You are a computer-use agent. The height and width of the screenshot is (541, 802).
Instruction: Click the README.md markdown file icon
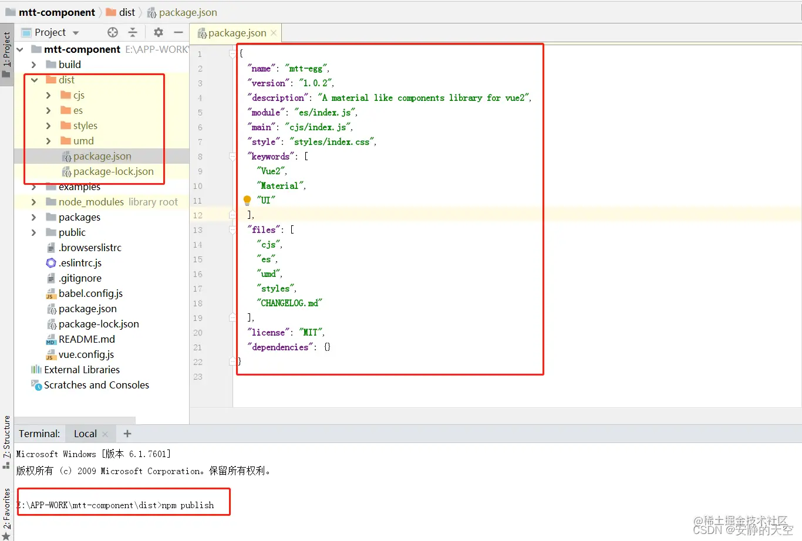click(51, 340)
